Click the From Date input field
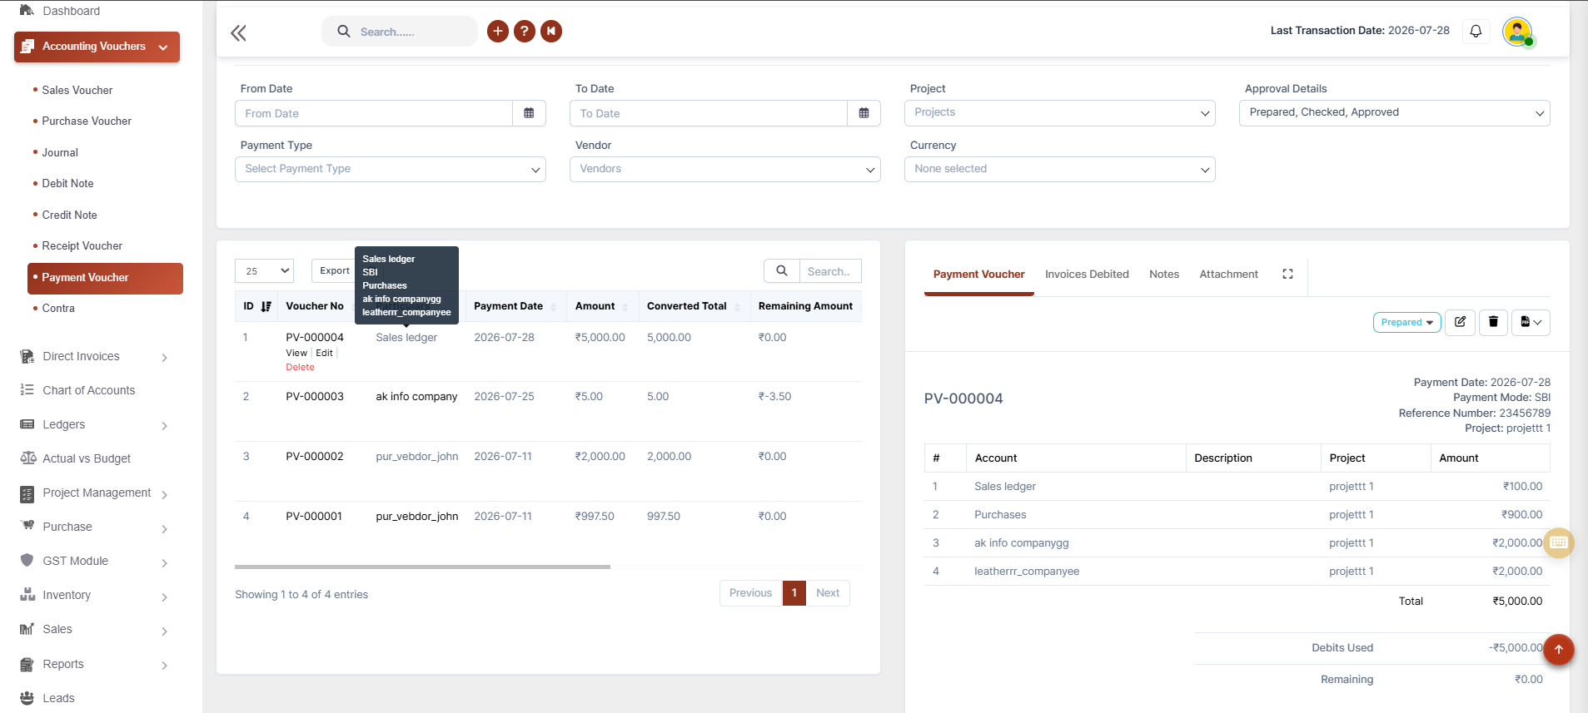 click(x=374, y=113)
